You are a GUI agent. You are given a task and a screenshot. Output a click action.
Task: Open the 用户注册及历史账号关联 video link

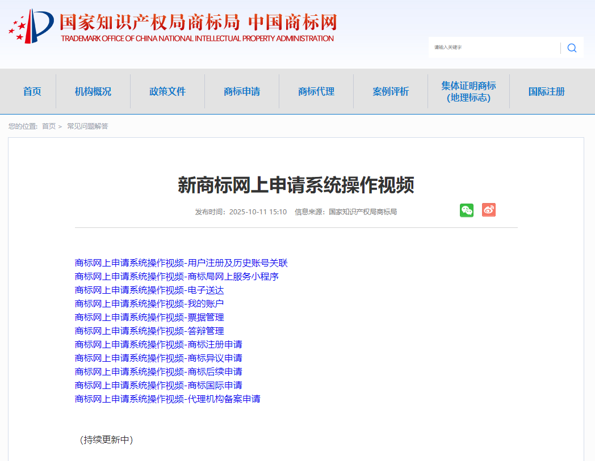click(181, 263)
